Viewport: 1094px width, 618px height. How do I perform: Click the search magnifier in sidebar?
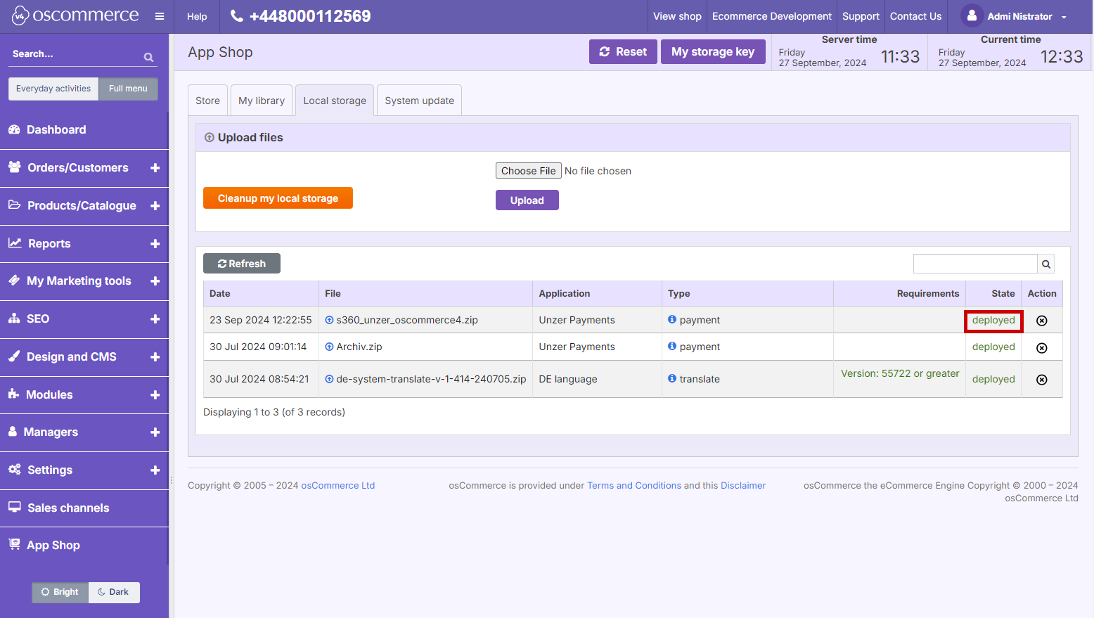(148, 57)
